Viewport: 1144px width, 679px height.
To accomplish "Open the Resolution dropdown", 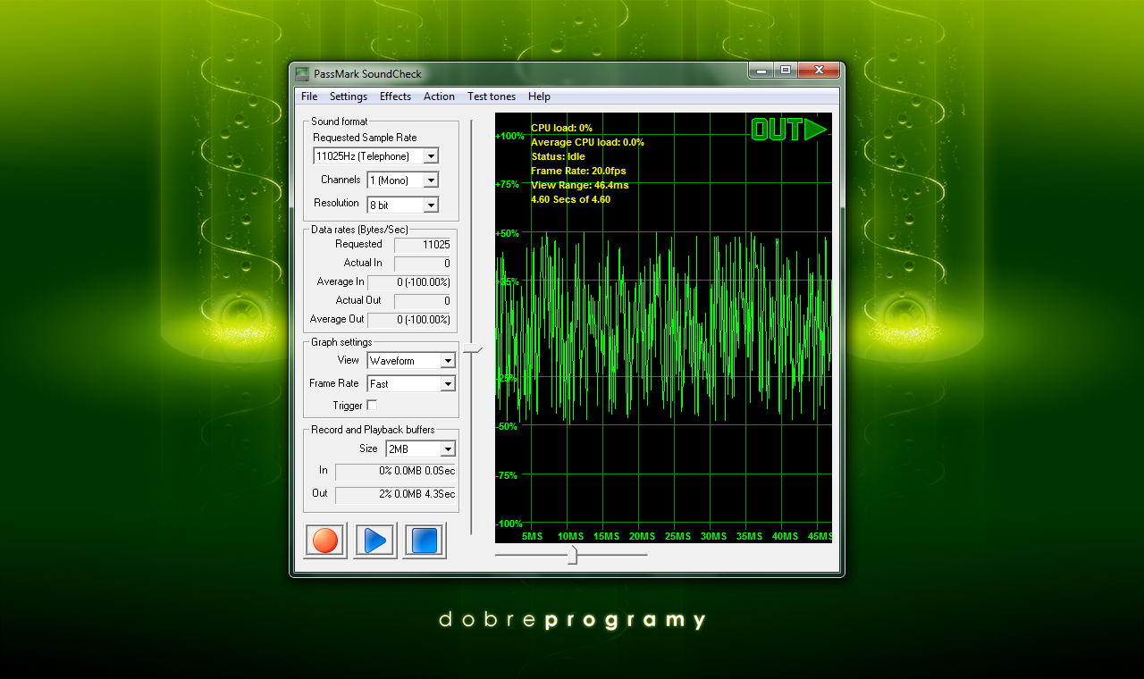I will click(x=431, y=205).
